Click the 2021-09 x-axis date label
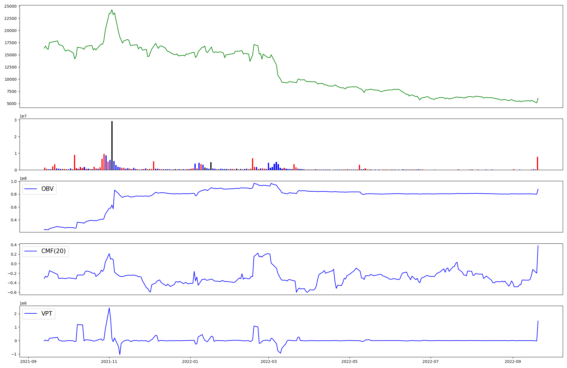 pos(28,361)
